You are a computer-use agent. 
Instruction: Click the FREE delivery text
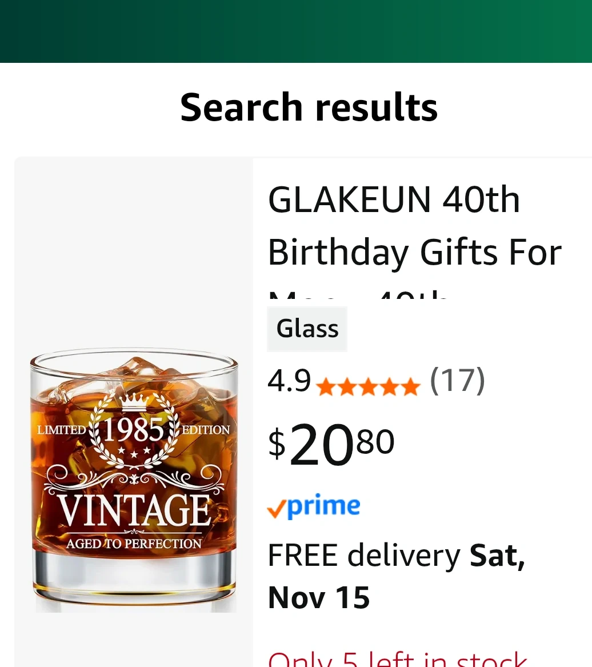click(x=363, y=556)
